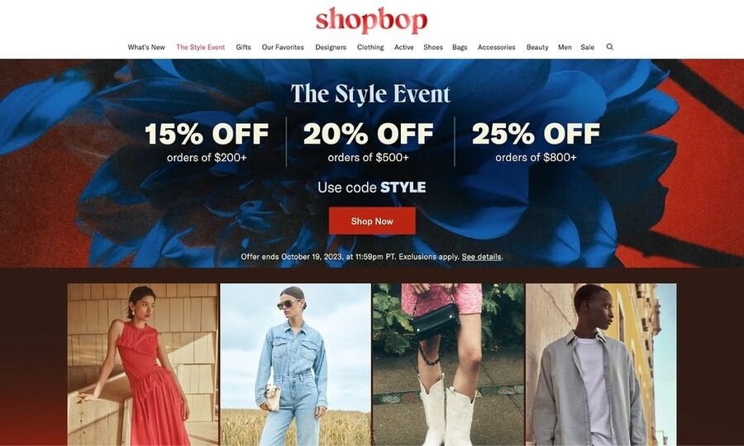Open the search magnifier icon
Image resolution: width=744 pixels, height=446 pixels.
610,47
